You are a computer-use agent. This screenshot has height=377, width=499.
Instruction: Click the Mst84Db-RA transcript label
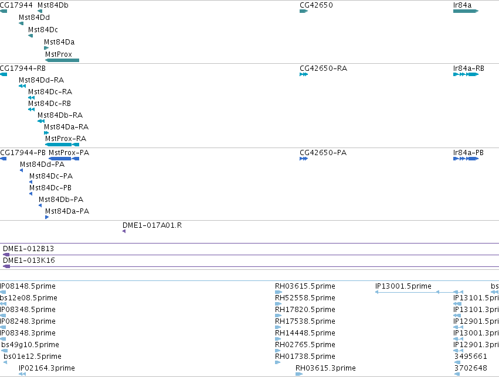click(x=60, y=115)
